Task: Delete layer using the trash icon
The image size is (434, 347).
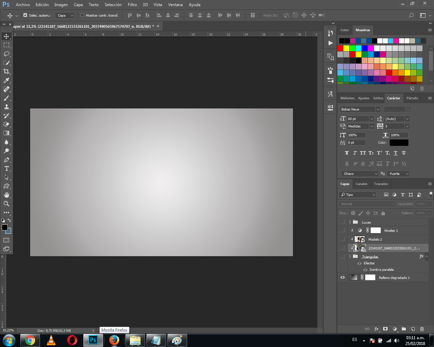Action: click(422, 329)
